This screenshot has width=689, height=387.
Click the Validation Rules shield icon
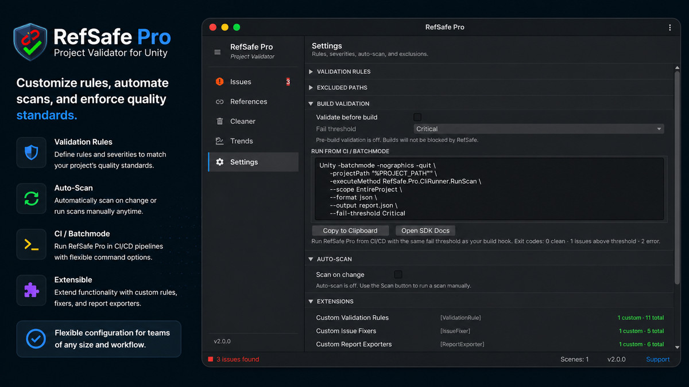point(31,153)
